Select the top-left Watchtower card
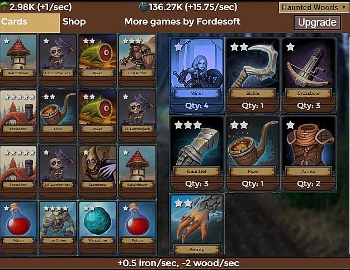This screenshot has height=270, width=350. 18,60
